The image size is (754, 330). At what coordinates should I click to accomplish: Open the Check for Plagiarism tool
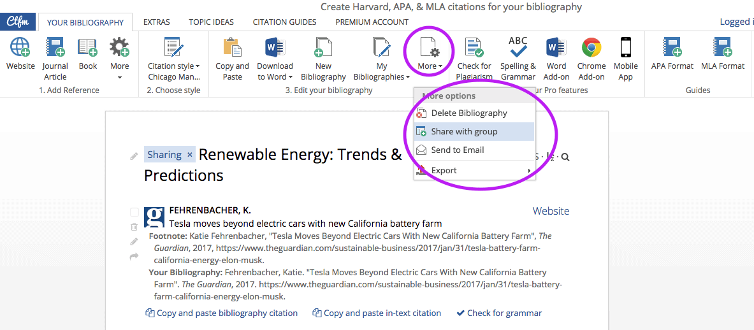point(474,48)
